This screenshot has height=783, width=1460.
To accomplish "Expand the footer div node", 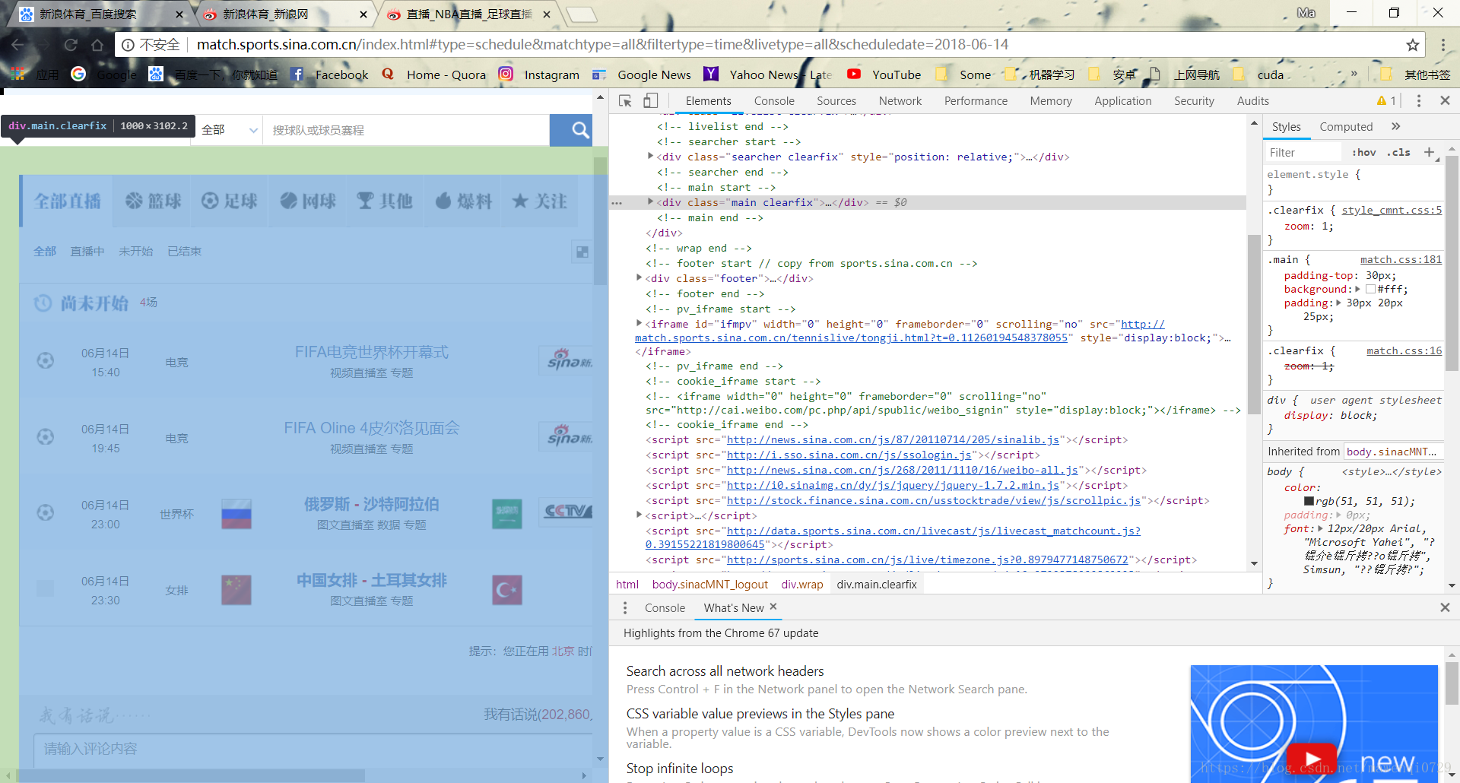I will pyautogui.click(x=639, y=278).
